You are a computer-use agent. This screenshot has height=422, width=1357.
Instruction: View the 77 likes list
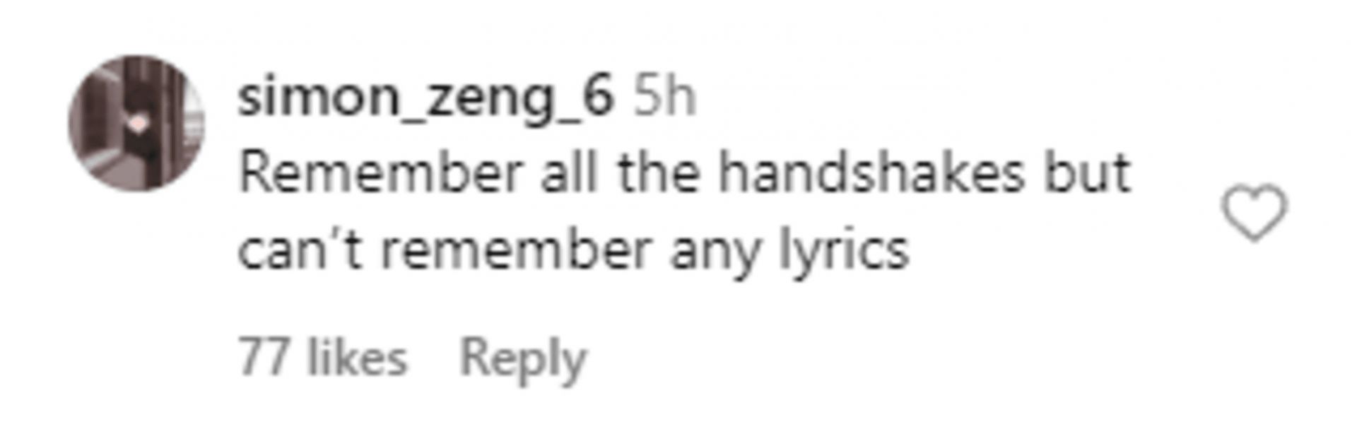point(323,357)
